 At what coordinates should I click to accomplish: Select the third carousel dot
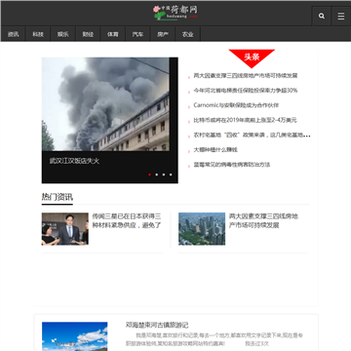click(164, 175)
